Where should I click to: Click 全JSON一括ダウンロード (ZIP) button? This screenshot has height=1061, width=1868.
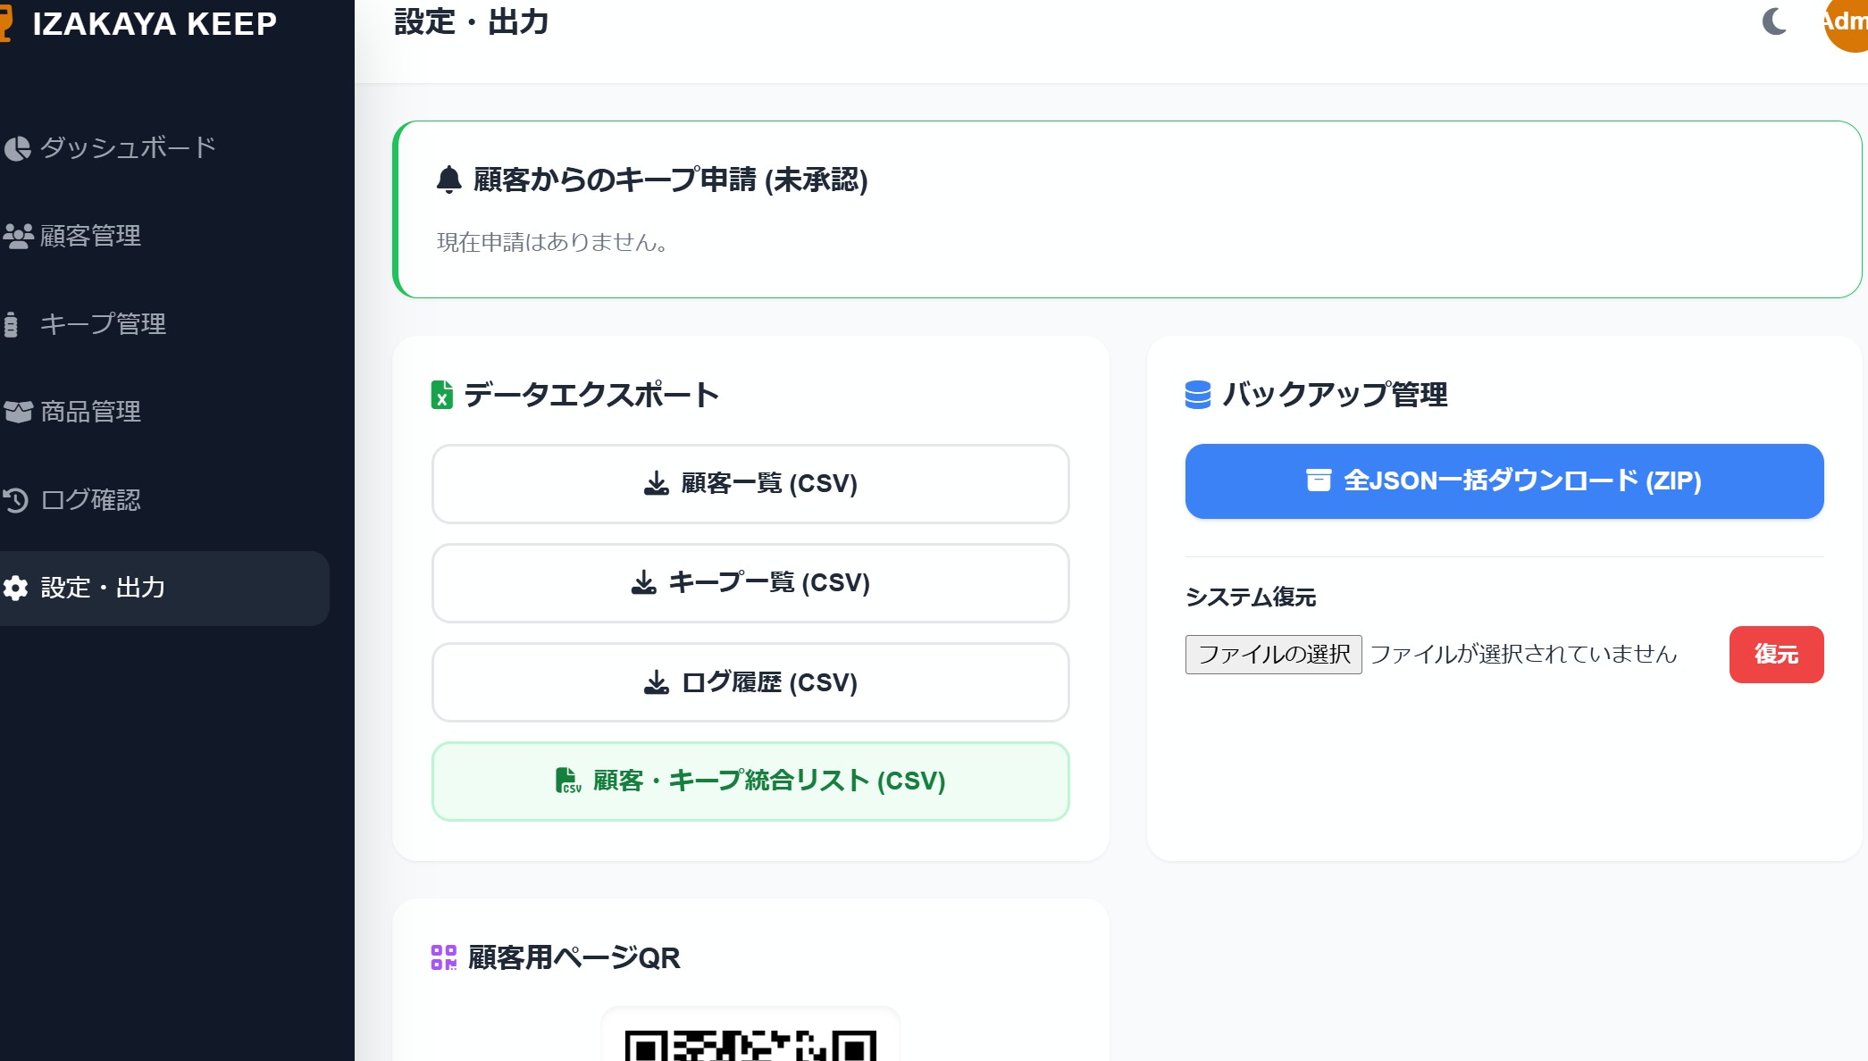pos(1504,481)
